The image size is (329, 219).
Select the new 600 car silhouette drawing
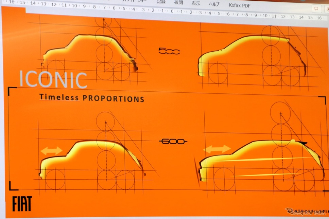261,160
